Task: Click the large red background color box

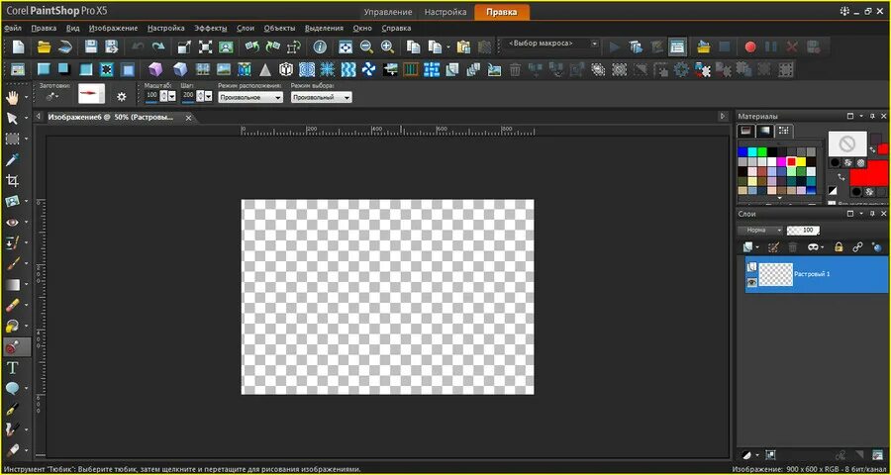Action: (869, 173)
